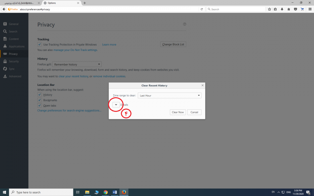Screen dimensions: 314x196
Task: Open the Pocket icon in toolbar
Action: click(x=295, y=9)
